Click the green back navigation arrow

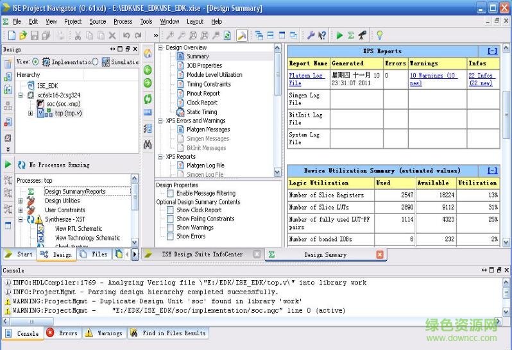pyautogui.click(x=148, y=69)
